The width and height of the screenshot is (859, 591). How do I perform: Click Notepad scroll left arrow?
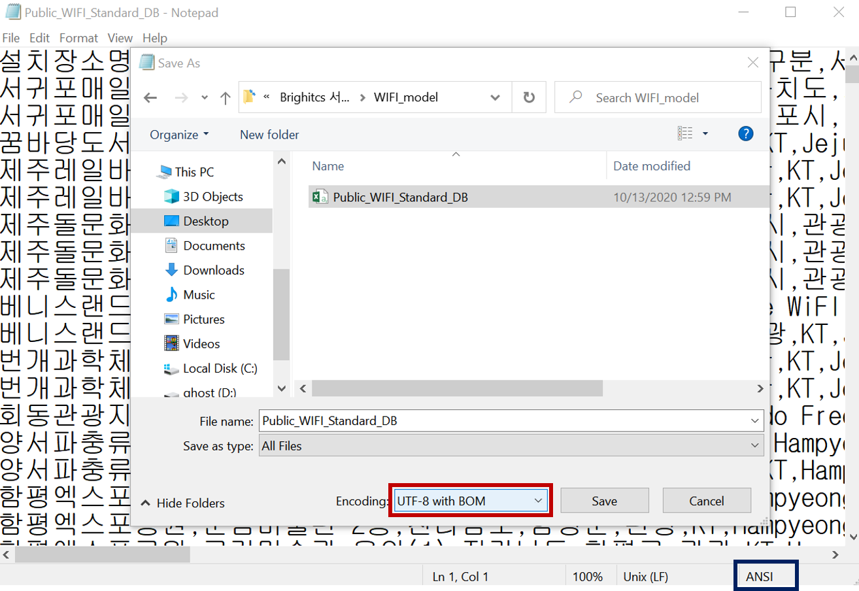7,554
